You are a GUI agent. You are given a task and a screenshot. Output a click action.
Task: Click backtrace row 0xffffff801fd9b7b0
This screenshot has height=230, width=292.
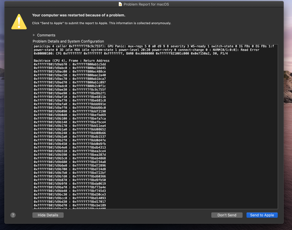70,173
